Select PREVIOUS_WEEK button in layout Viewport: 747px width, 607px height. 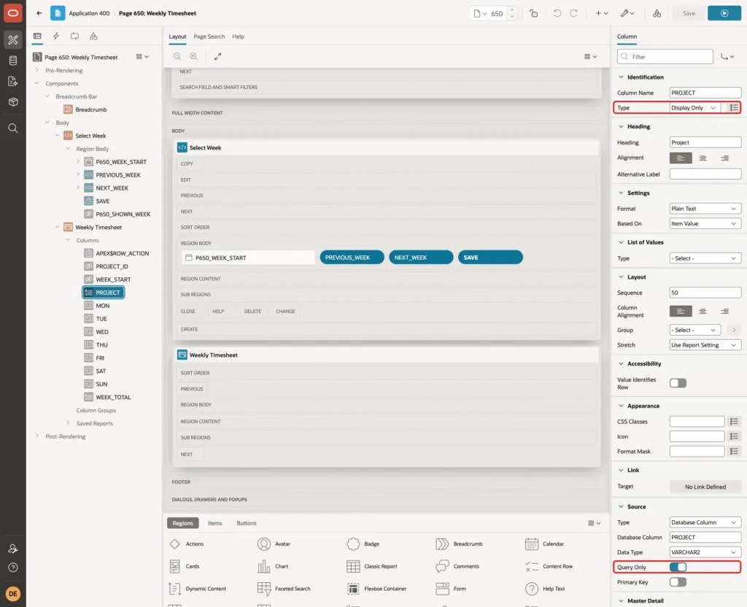[352, 258]
